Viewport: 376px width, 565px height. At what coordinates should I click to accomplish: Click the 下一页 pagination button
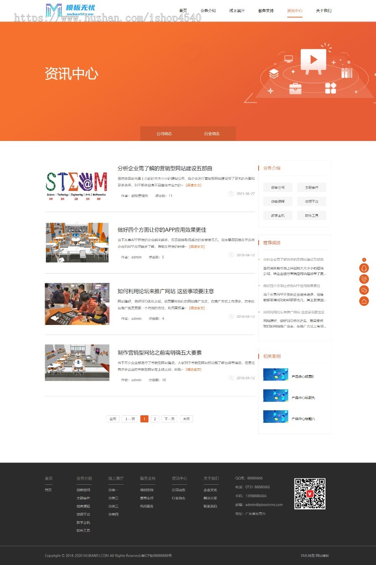[169, 419]
